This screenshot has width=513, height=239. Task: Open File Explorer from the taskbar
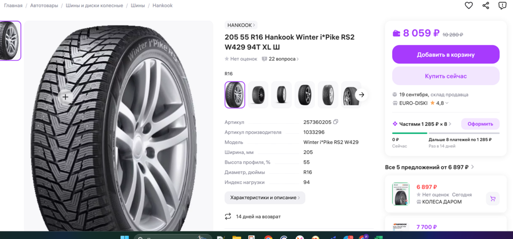tap(237, 237)
